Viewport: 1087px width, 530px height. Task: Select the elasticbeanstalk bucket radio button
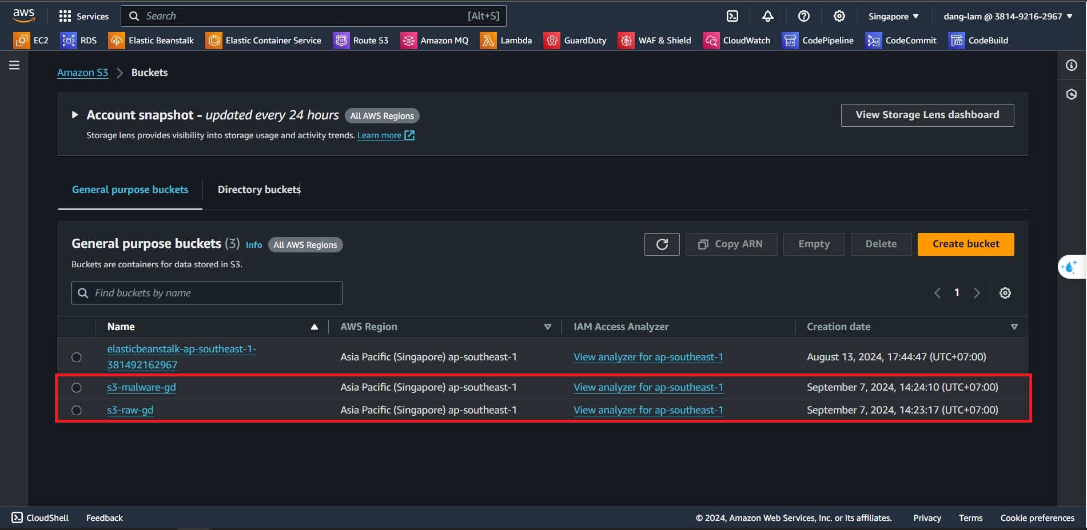77,358
